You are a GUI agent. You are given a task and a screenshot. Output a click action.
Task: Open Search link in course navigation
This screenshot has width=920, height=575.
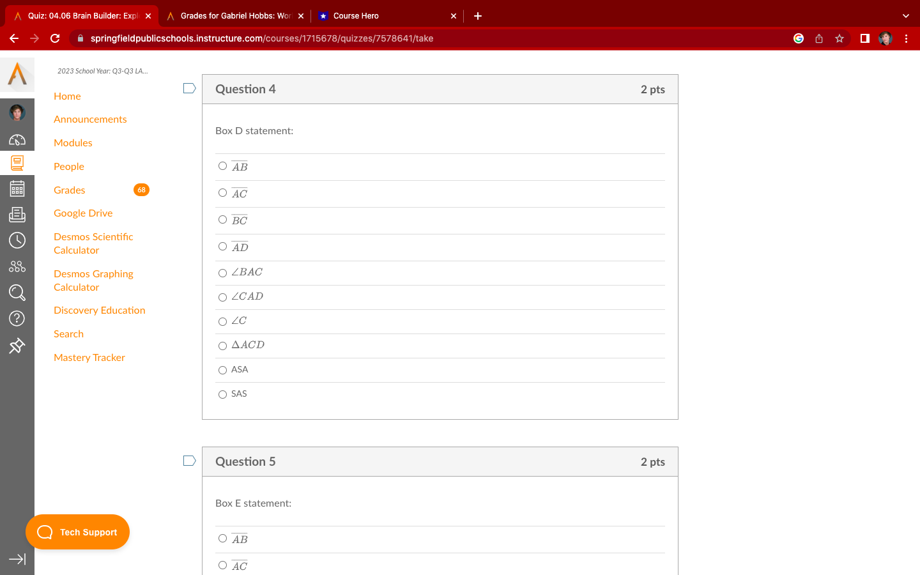tap(68, 334)
